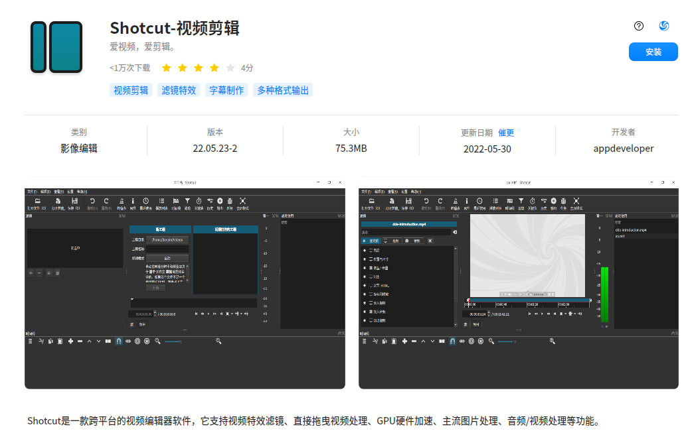Screen dimensions: 690x433
Task: Click the first yellow rating star
Action: (166, 68)
